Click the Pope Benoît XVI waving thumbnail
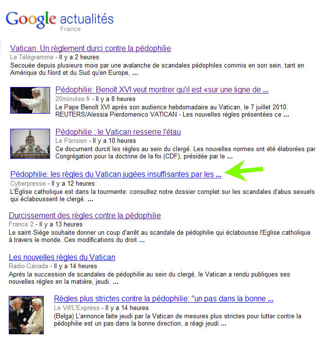This screenshot has height=345, width=328. click(x=30, y=100)
